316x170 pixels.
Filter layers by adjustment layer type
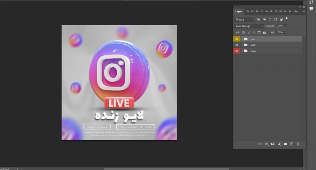tap(264, 19)
